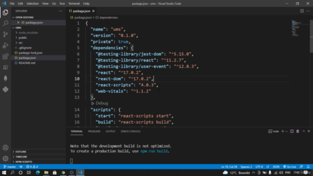Open the Edit menu
313x176 pixels.
click(x=21, y=3)
